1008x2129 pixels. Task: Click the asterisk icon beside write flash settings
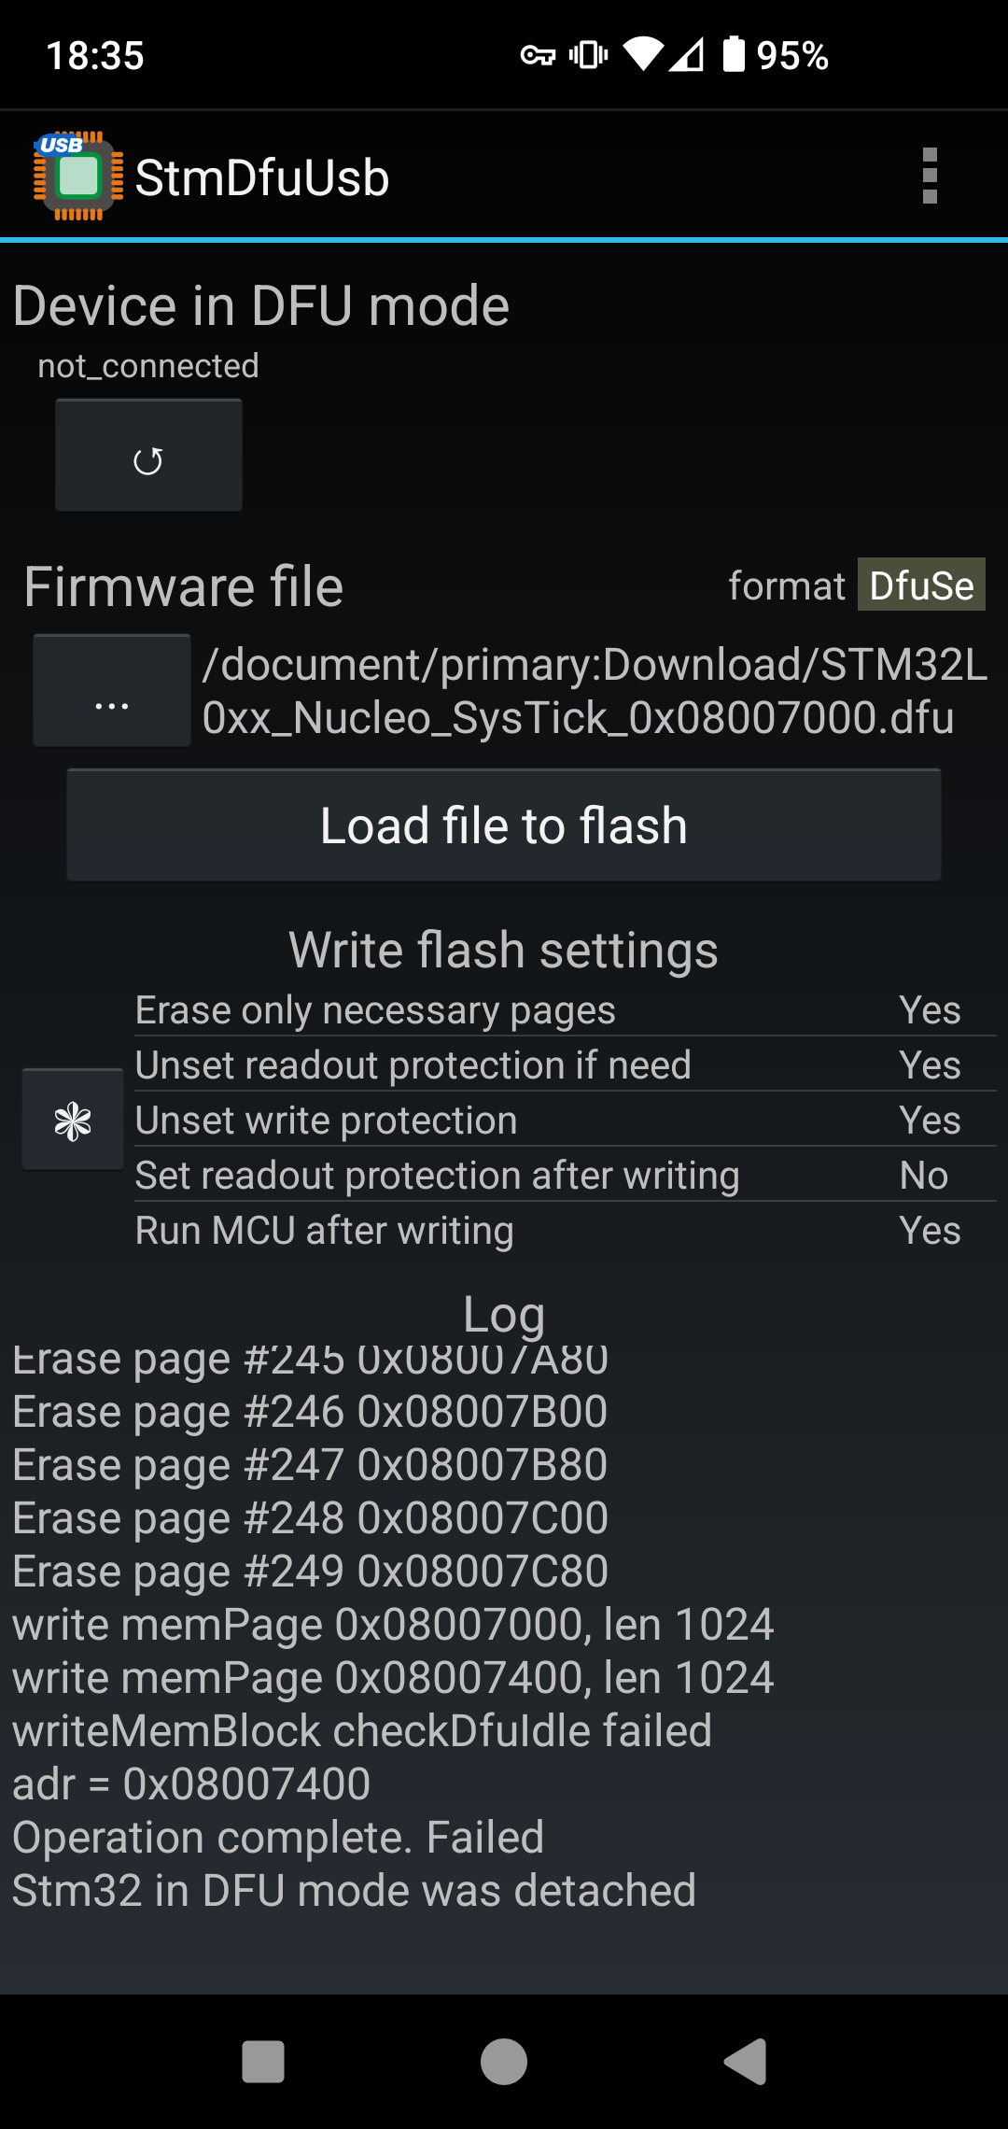pos(72,1119)
